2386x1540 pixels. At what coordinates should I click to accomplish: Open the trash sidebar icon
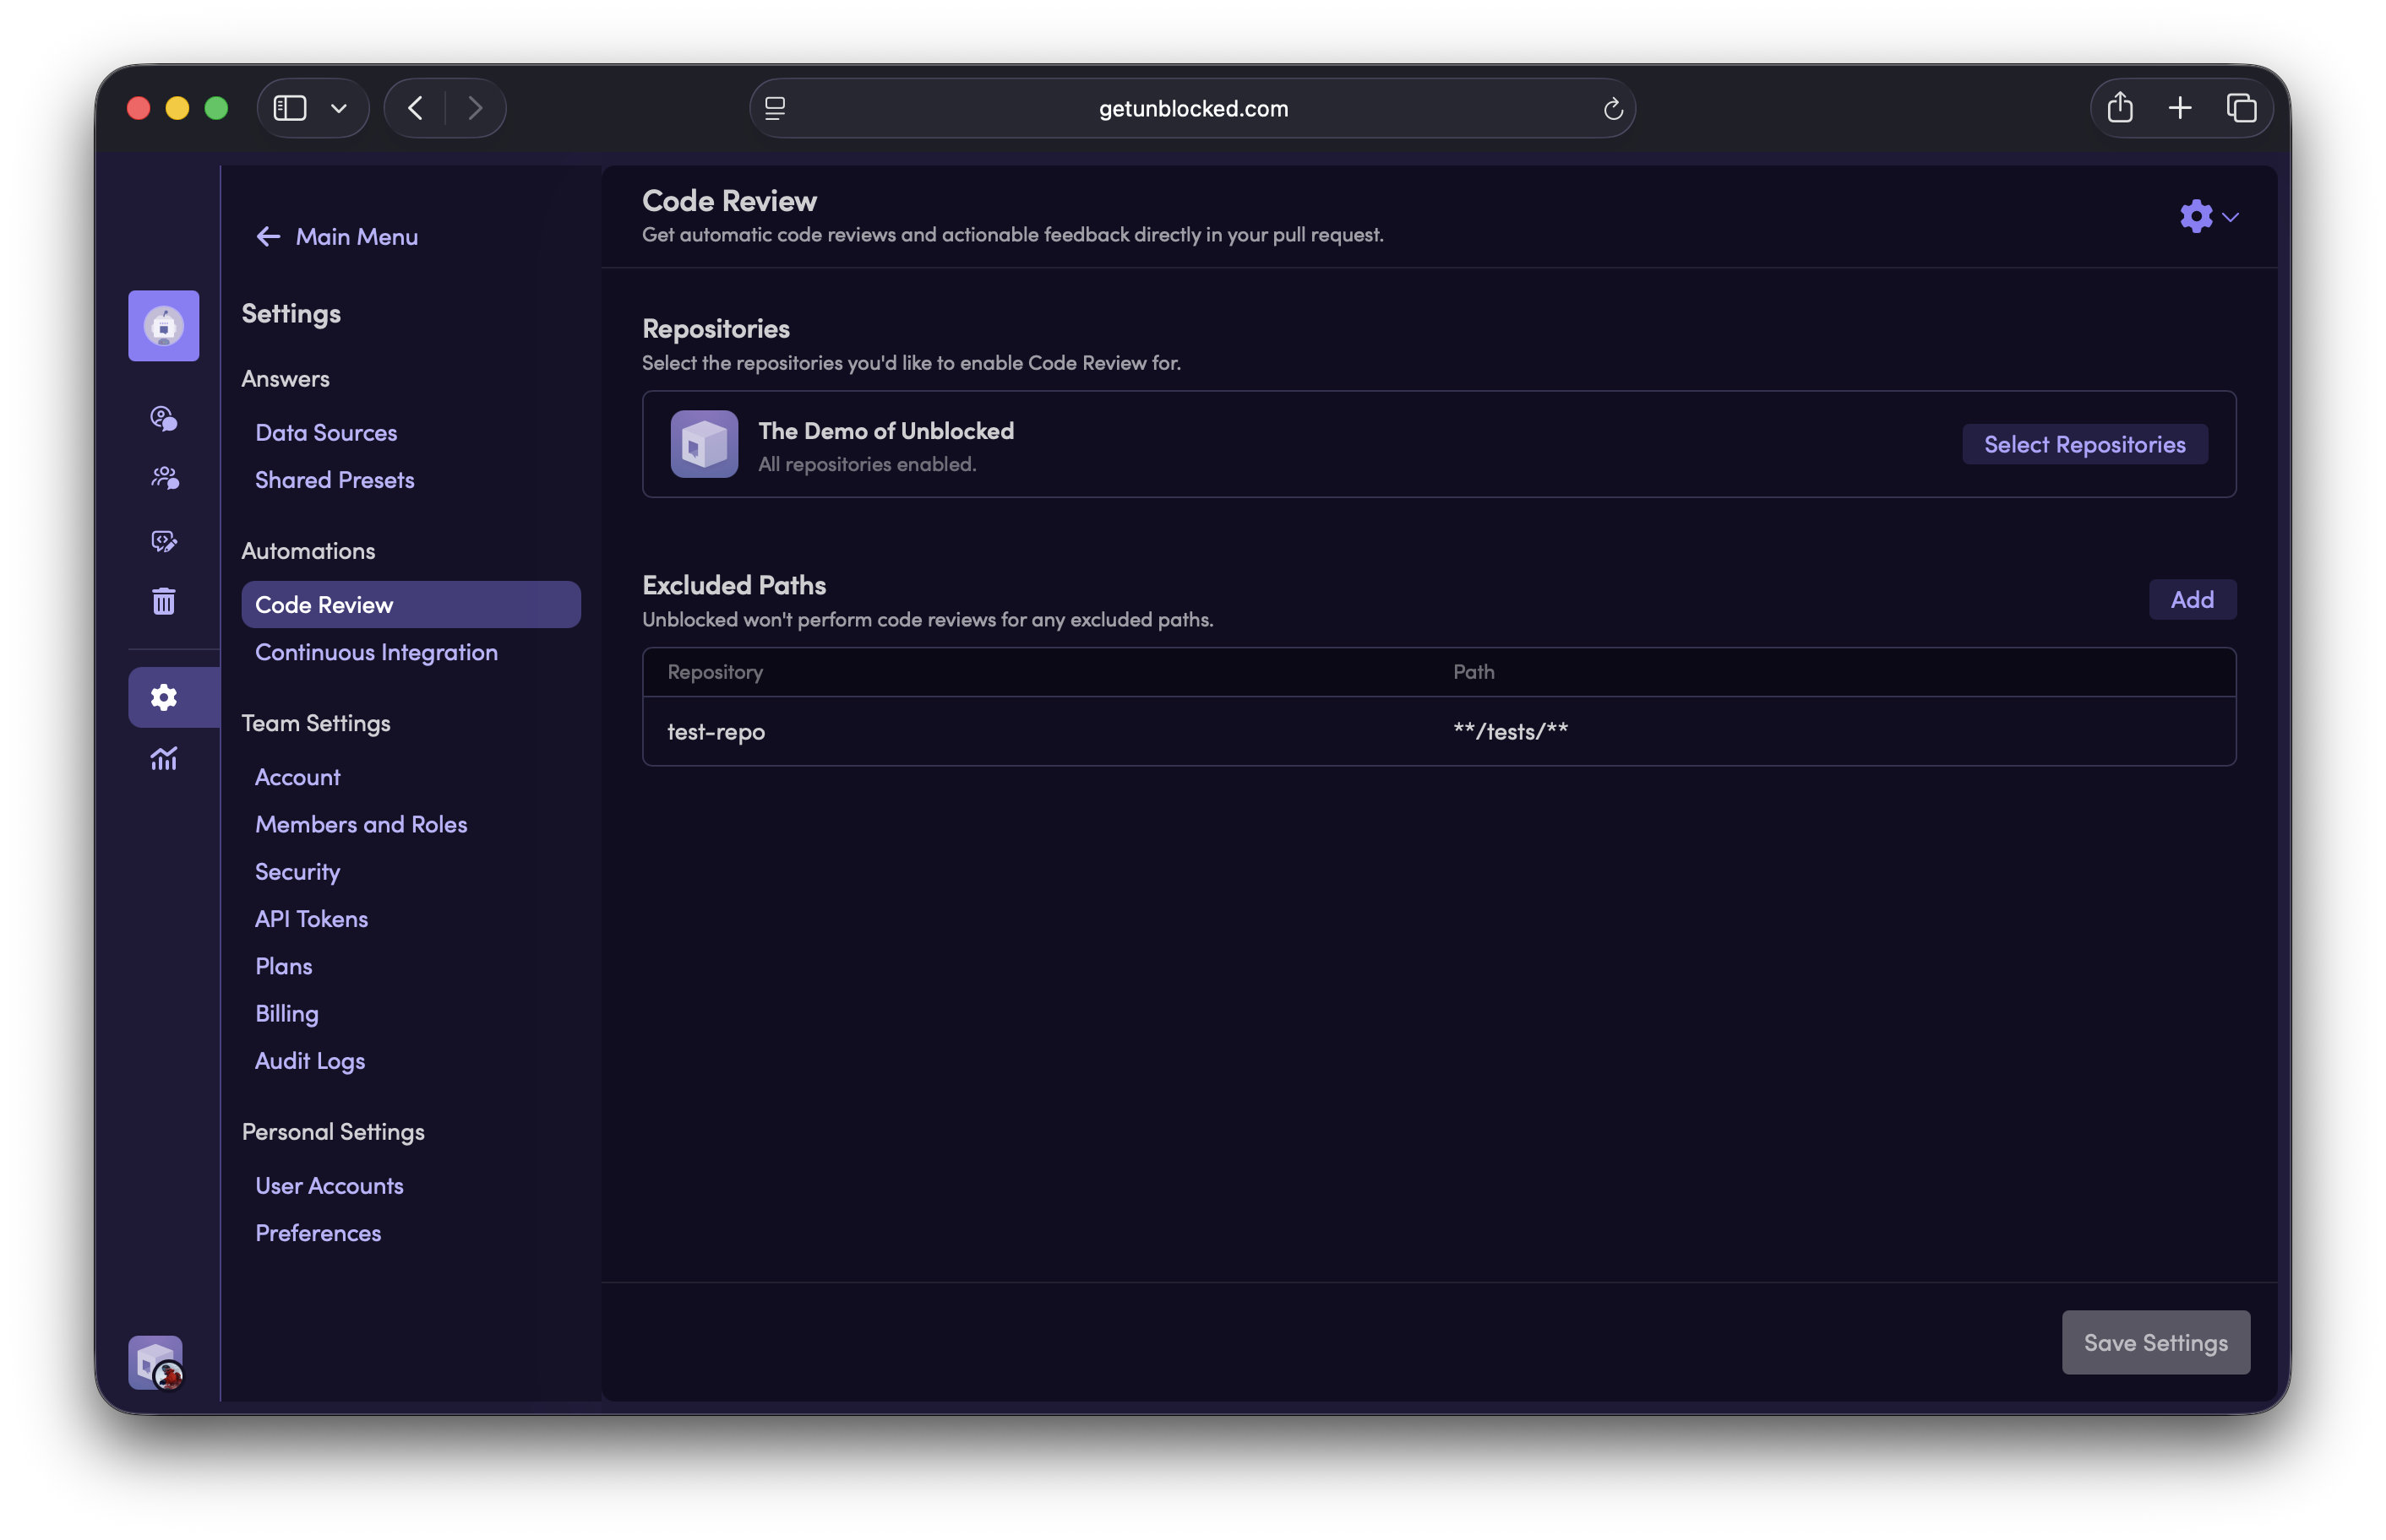click(163, 601)
